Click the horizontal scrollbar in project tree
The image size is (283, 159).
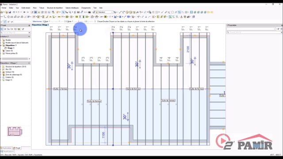[x=15, y=59]
